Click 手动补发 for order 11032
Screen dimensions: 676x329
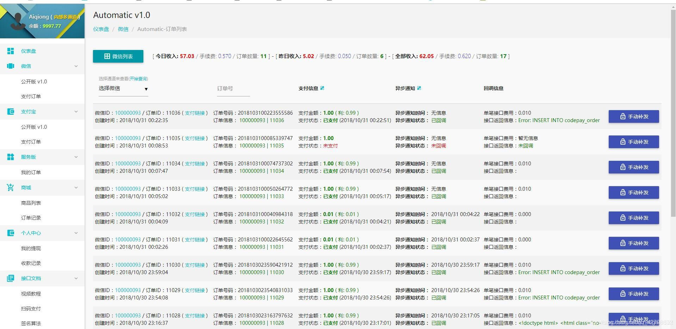click(634, 218)
